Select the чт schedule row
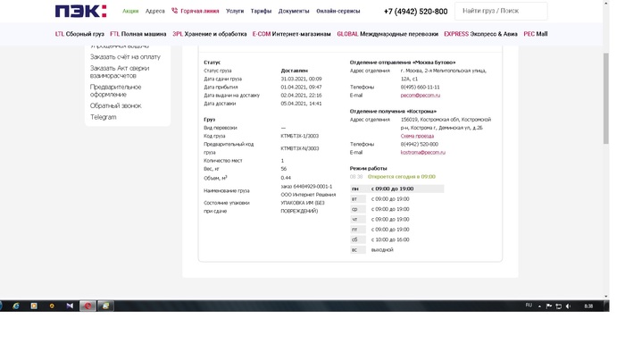Viewport: 625px width, 352px height. (397, 219)
